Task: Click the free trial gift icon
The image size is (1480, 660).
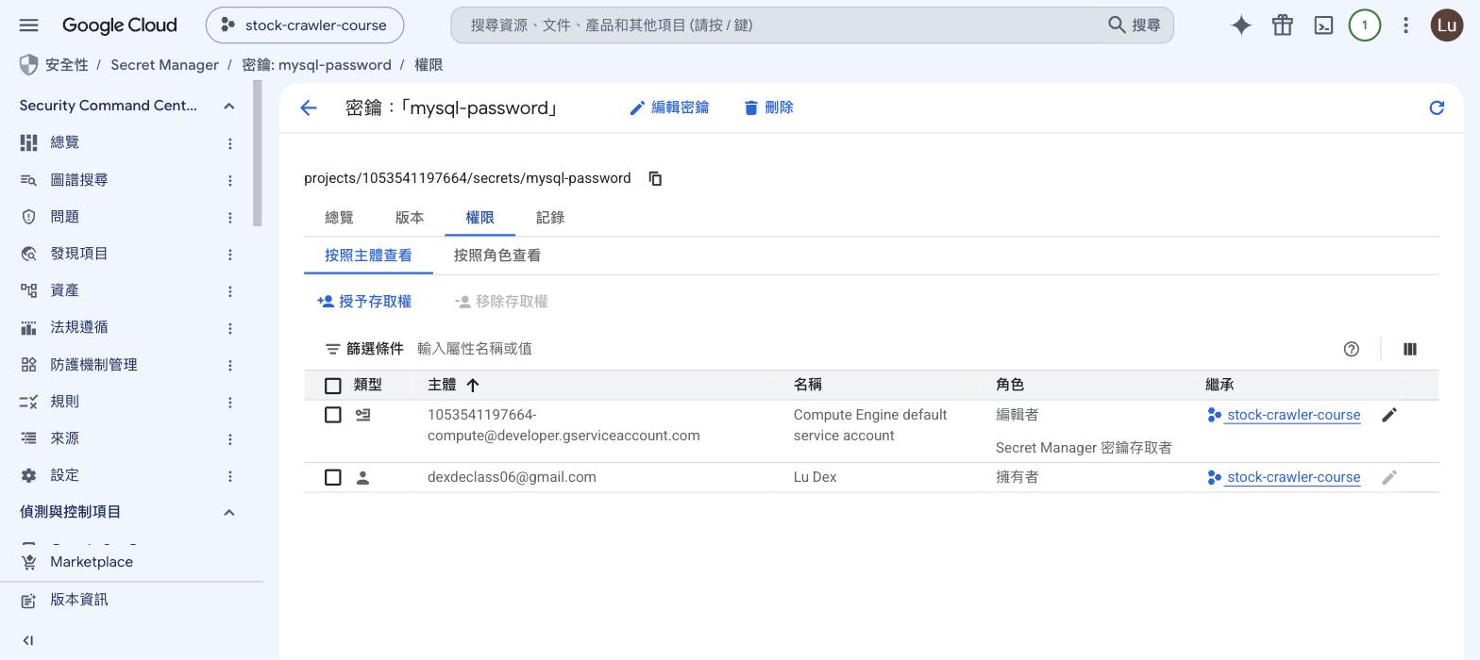Action: click(x=1283, y=25)
